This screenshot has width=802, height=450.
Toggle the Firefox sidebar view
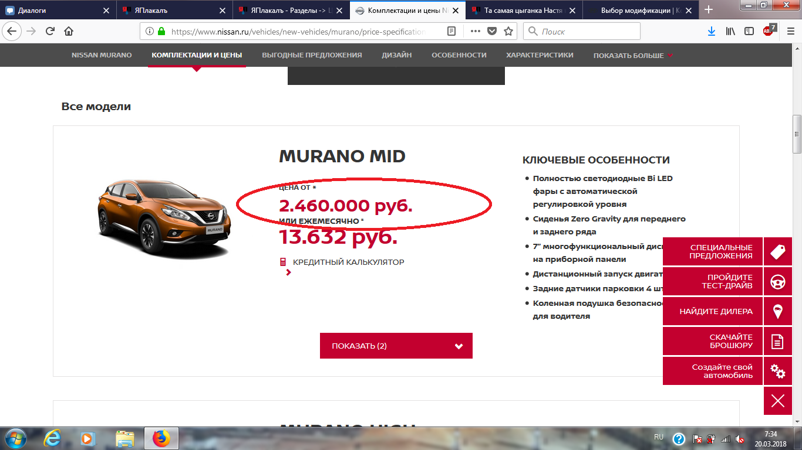pyautogui.click(x=749, y=32)
